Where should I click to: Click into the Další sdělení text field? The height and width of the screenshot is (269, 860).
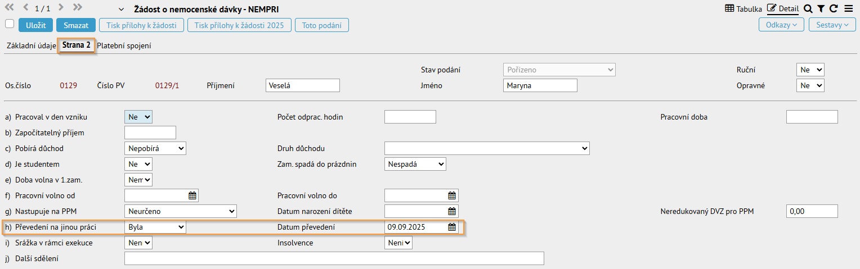coord(334,258)
